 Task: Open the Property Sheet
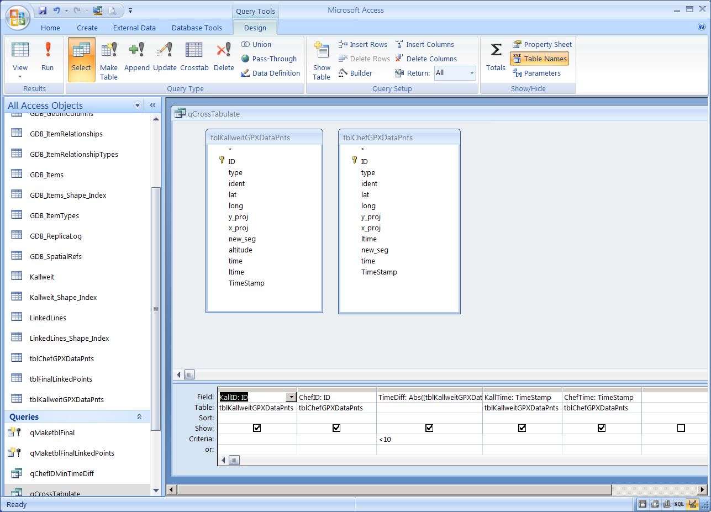click(x=542, y=44)
